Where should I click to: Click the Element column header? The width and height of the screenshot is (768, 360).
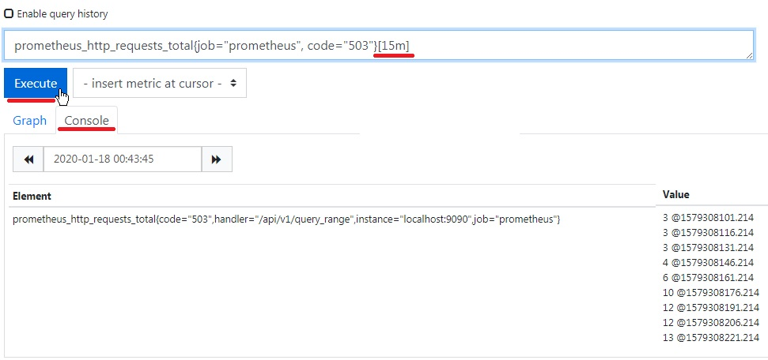coord(32,196)
